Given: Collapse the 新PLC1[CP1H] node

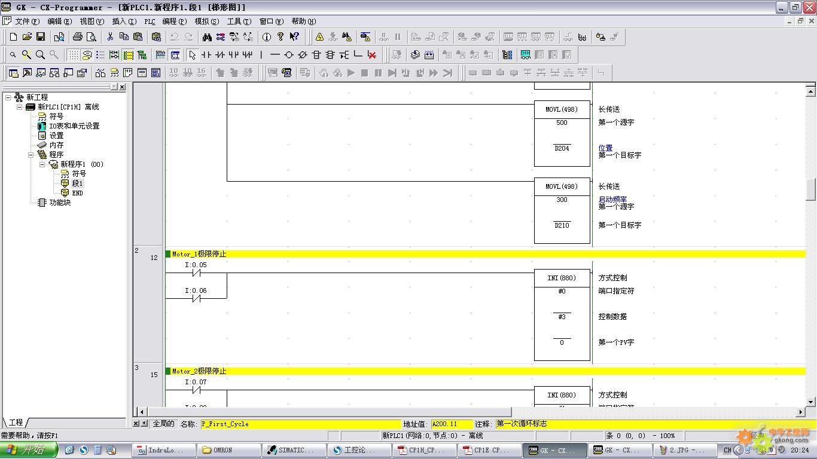Looking at the screenshot, I should point(19,107).
